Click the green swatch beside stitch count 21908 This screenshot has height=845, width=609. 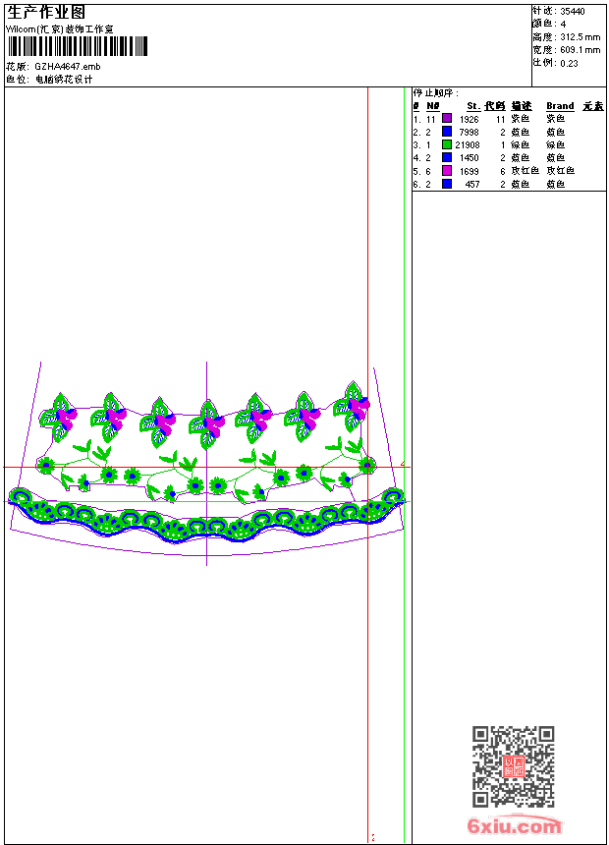447,144
